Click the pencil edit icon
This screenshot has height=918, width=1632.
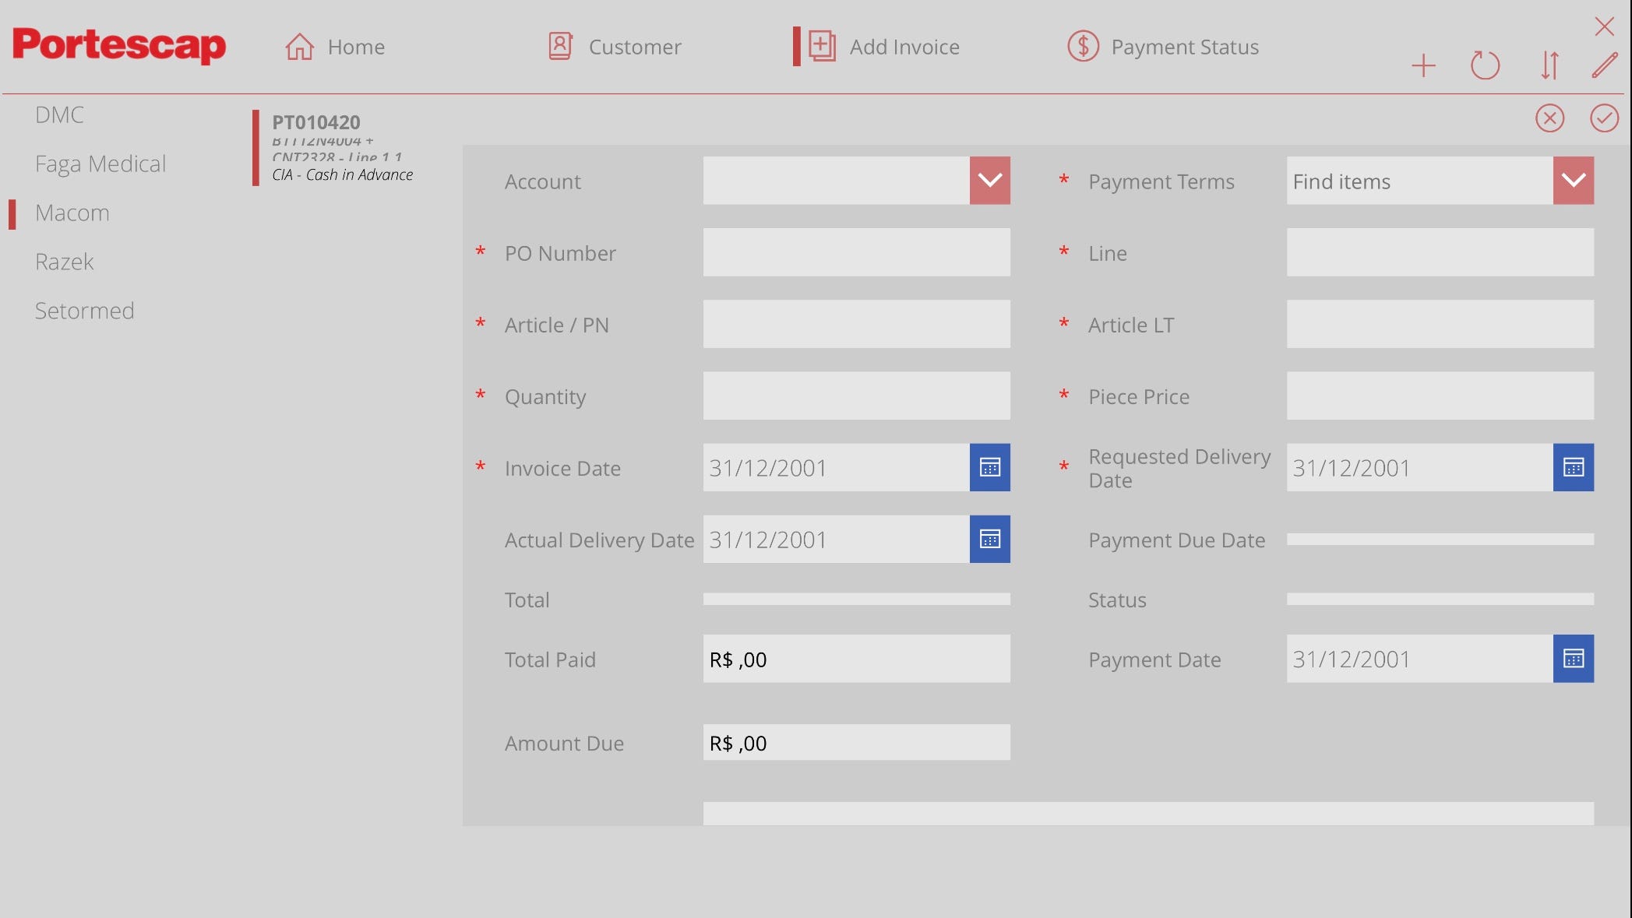1605,65
